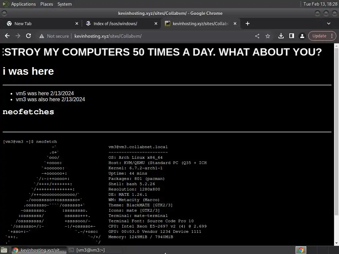
Task: Click '[vm3@vm3 ~]$ neofetch' prompt line
Action: click(x=30, y=142)
